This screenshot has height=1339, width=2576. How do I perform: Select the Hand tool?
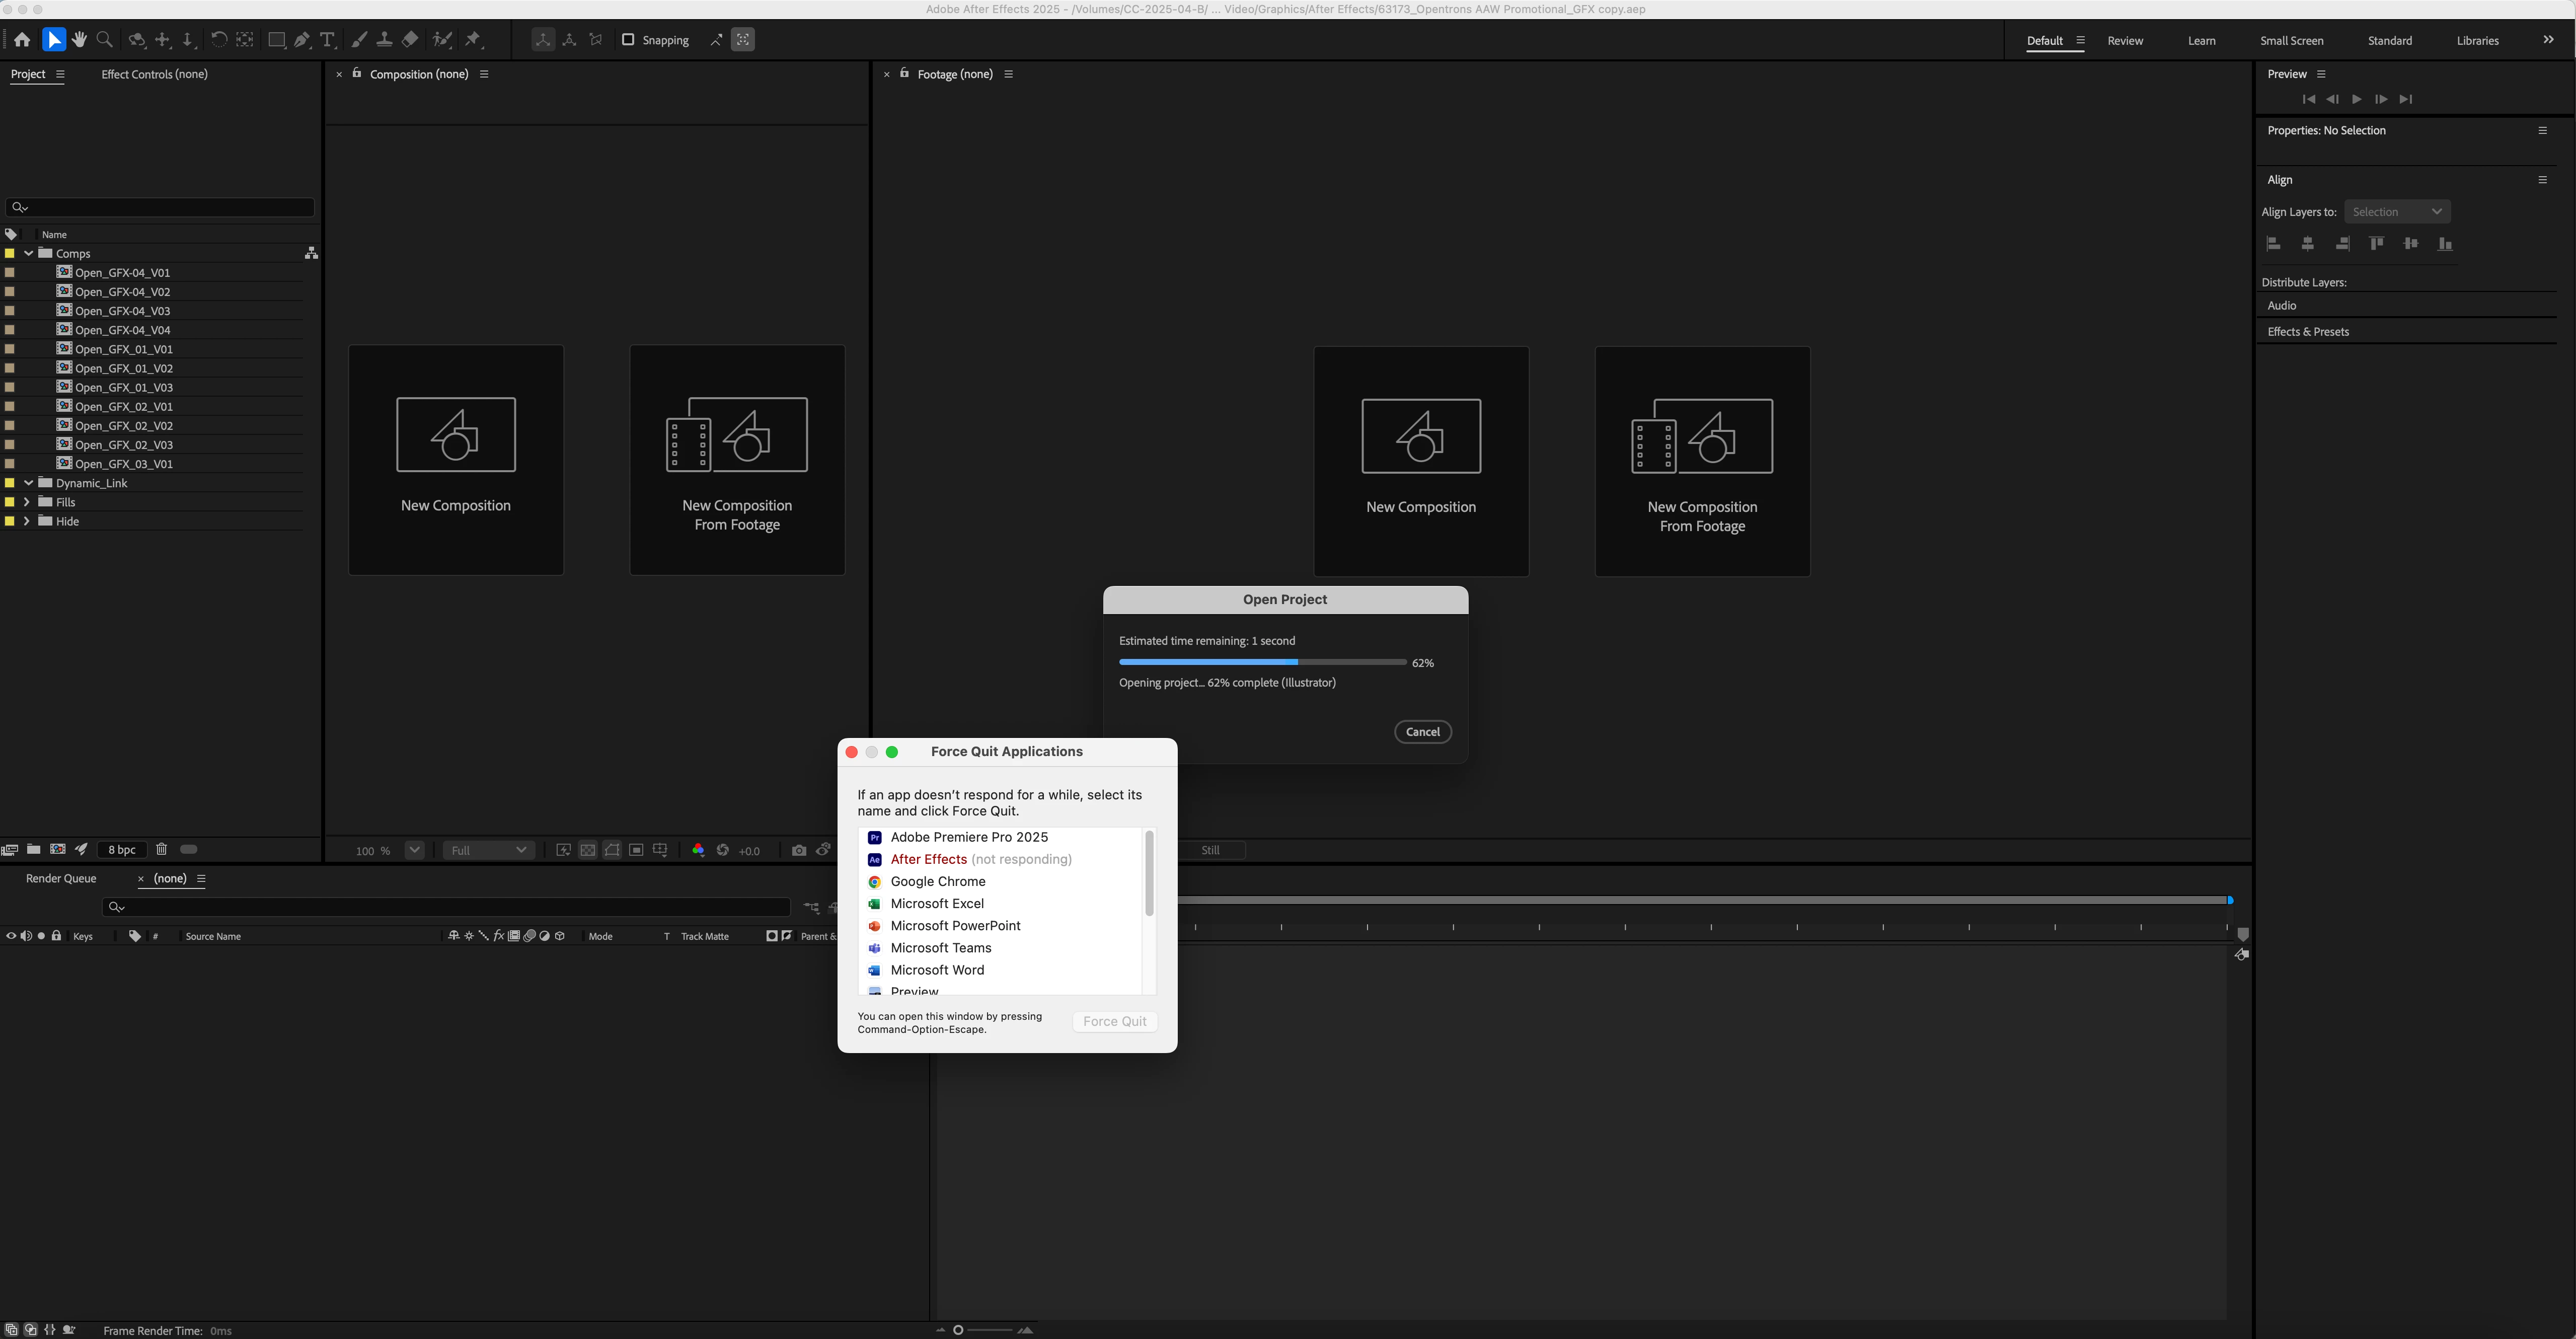click(x=79, y=40)
